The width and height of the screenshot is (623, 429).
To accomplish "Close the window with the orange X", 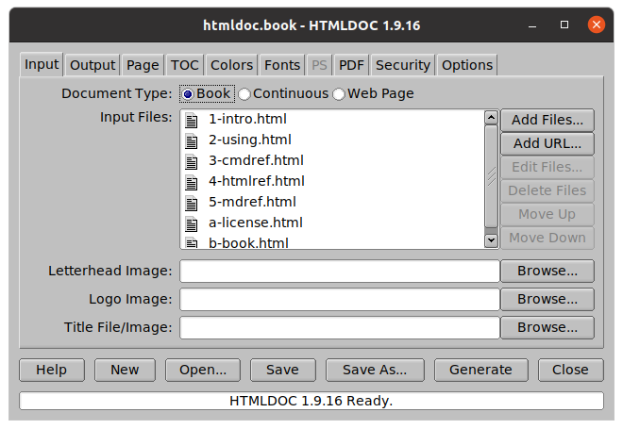I will coord(597,25).
